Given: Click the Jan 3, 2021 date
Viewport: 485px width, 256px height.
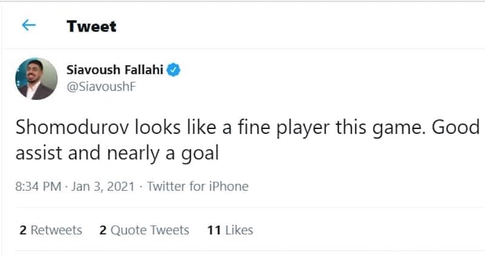Looking at the screenshot, I should click(x=103, y=186).
